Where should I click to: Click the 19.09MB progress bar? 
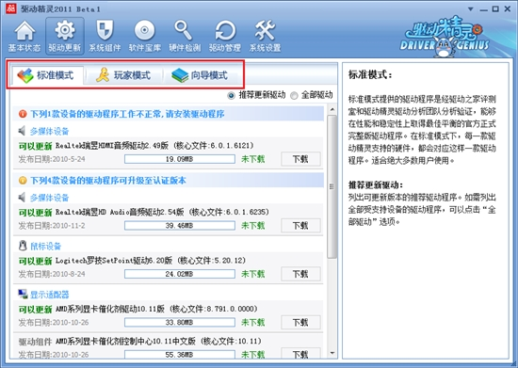[x=180, y=159]
